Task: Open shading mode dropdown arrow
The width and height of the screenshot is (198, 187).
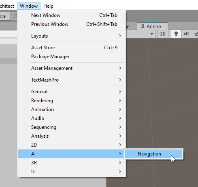Action: pyautogui.click(x=152, y=34)
